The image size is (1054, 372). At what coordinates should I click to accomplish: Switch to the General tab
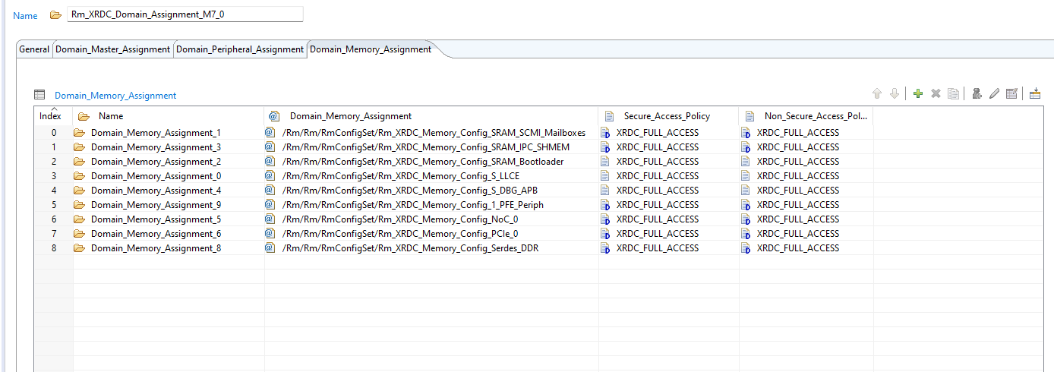[x=34, y=49]
